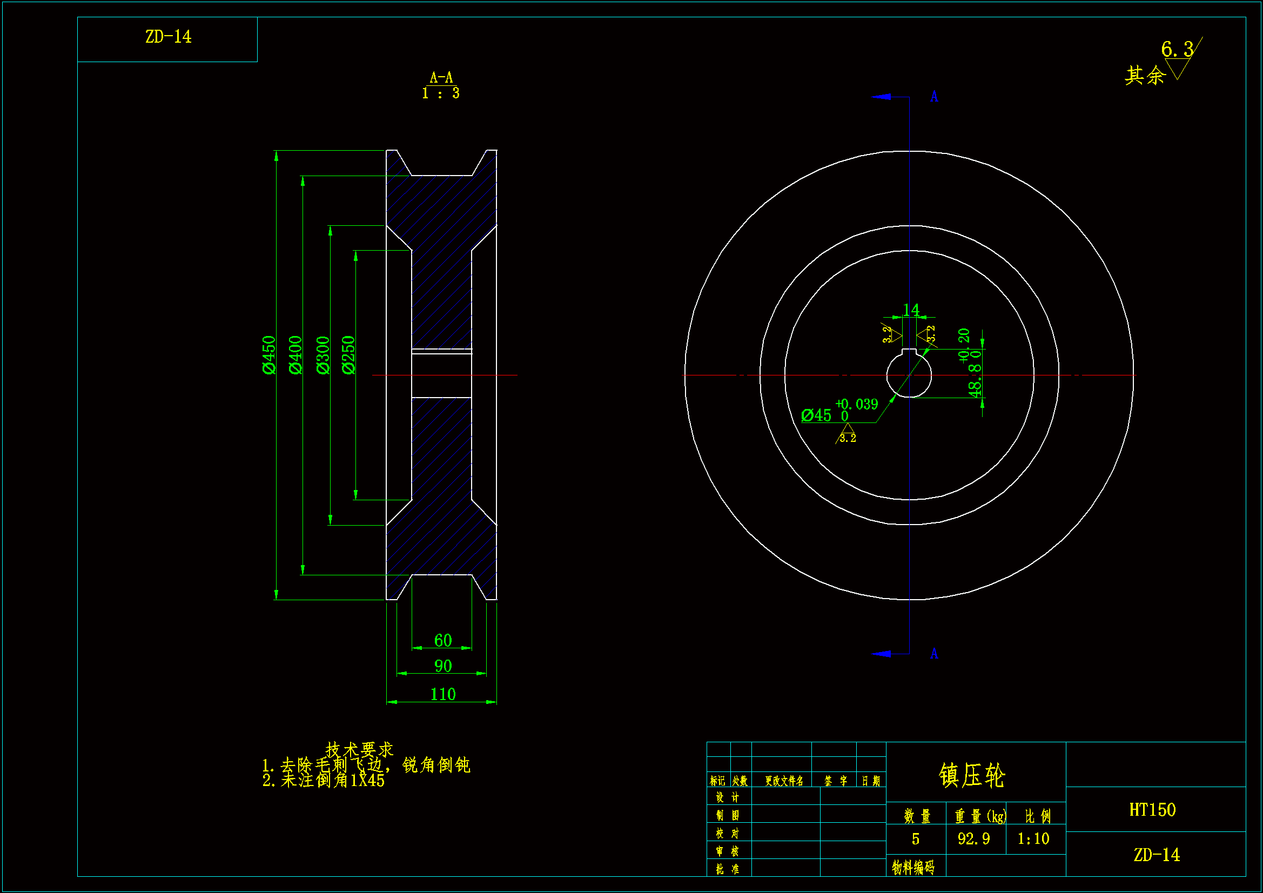Select the Ø250 dimension label
This screenshot has height=893, width=1263.
point(348,355)
